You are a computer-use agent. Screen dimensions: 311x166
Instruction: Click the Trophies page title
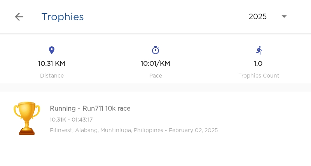[63, 17]
